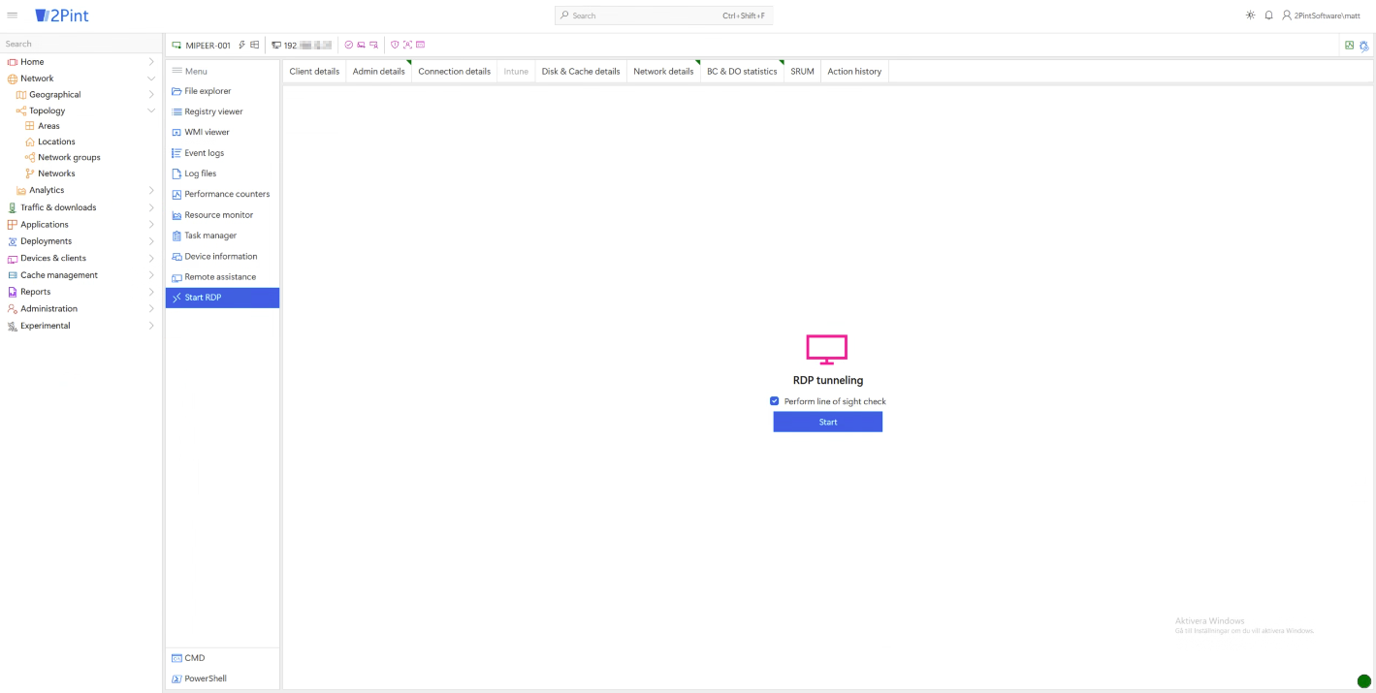The image size is (1376, 693).
Task: Open the WMI viewer
Action: coord(222,132)
